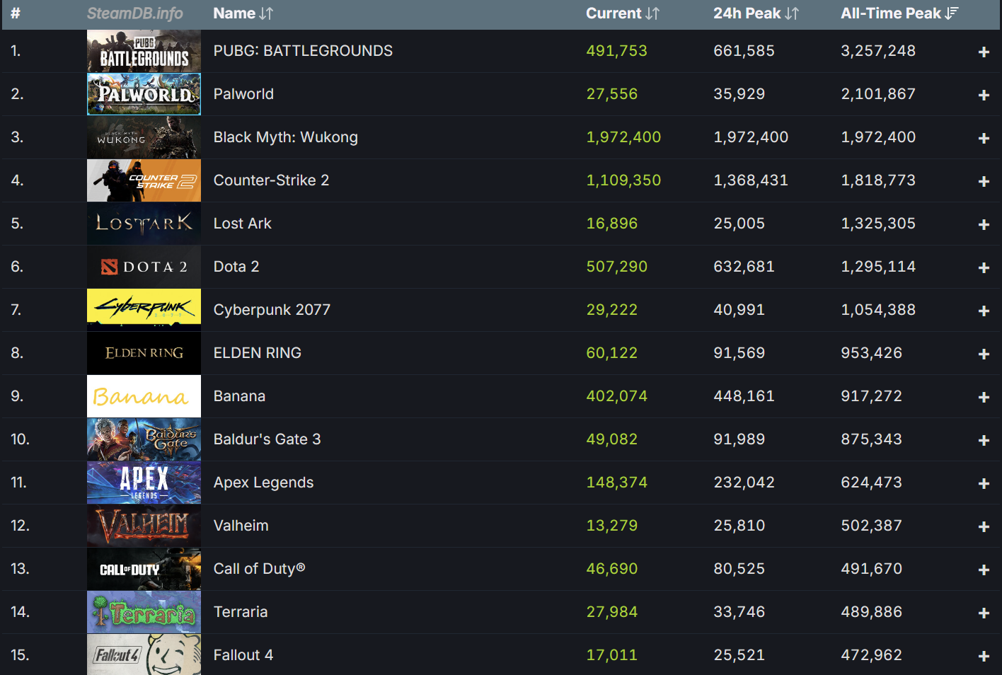
Task: Expand the Baldur's Gate 3 row plus icon
Action: coord(984,440)
